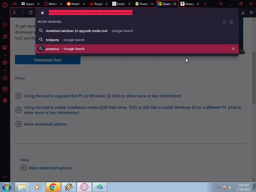
Task: Click the page vertical scrollbar thumb
Action: point(254,77)
